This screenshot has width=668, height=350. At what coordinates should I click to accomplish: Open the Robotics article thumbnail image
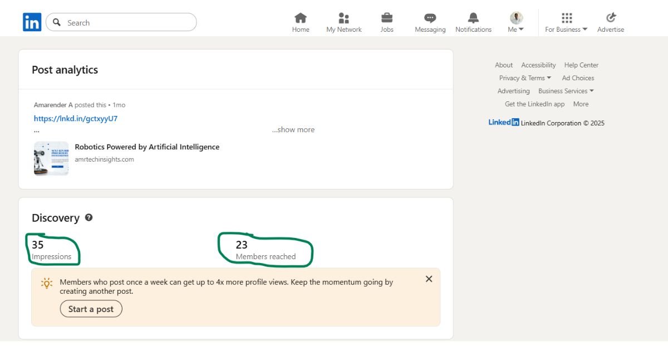[x=51, y=159]
